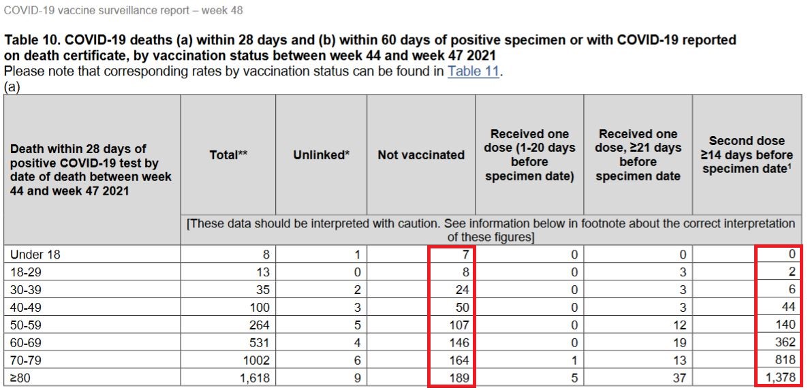Select the 1,378 second dose cell

tap(781, 378)
